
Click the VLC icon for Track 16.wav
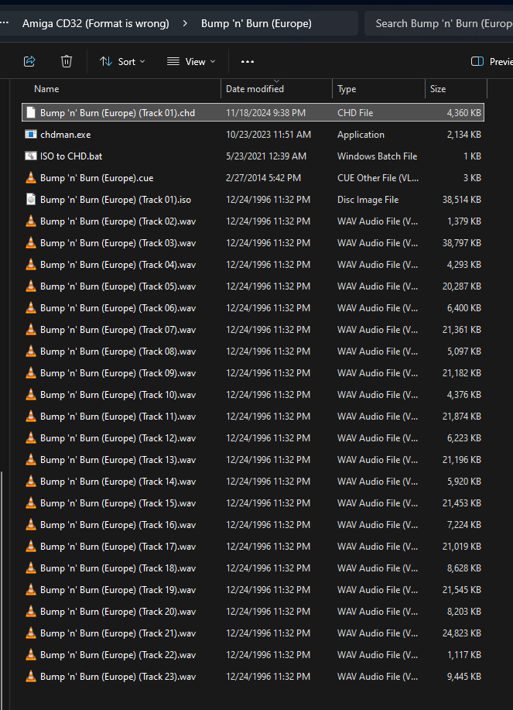coord(31,525)
